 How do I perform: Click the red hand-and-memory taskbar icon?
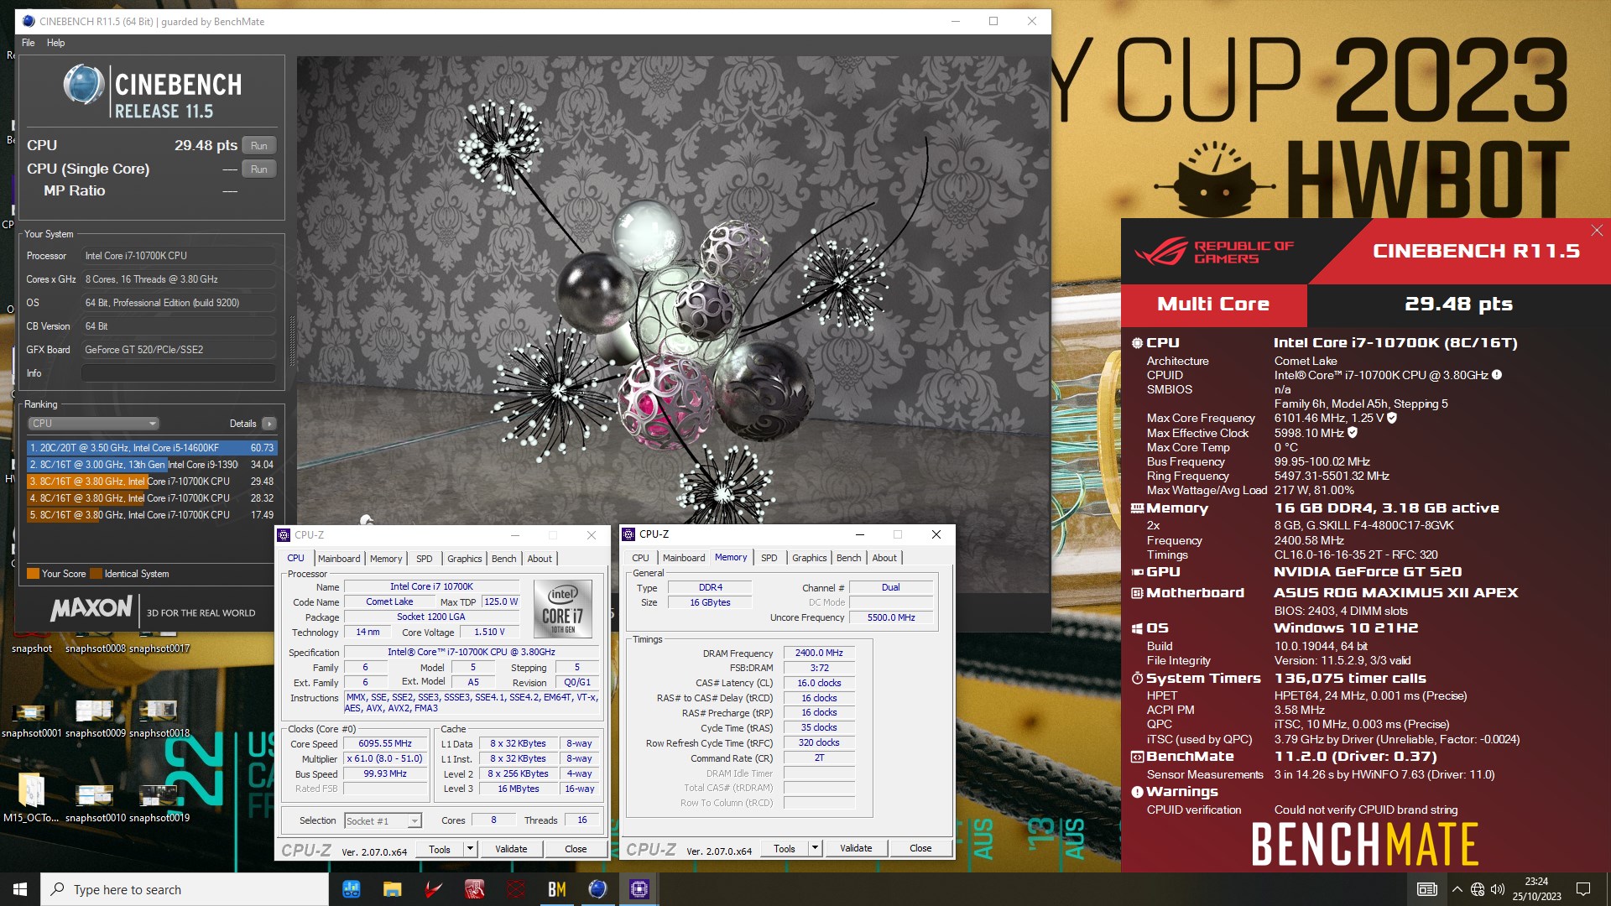(474, 889)
